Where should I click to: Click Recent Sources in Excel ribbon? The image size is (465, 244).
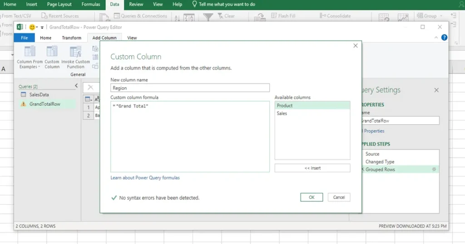pos(60,16)
